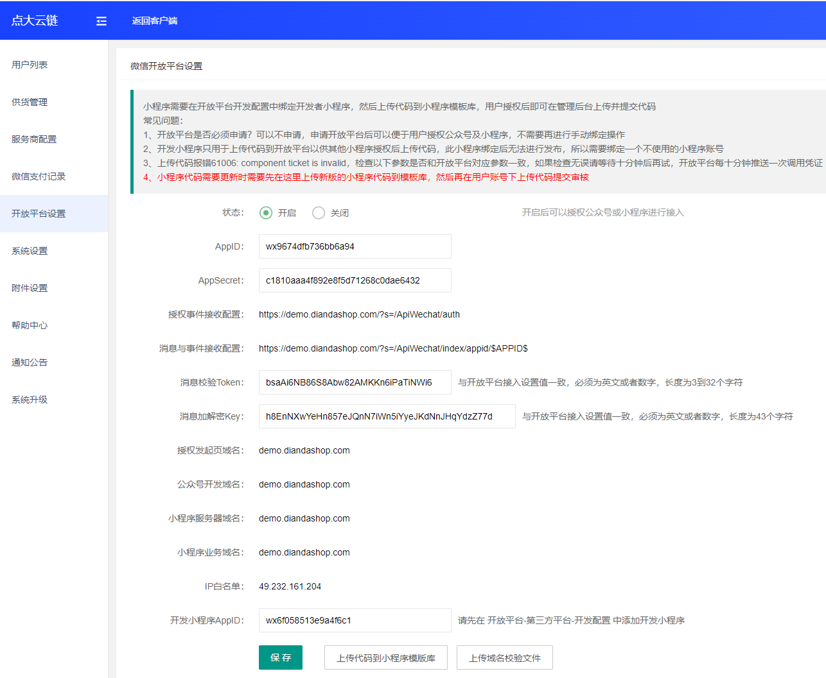Click 上传代码到小程序模版库 button

pyautogui.click(x=386, y=657)
